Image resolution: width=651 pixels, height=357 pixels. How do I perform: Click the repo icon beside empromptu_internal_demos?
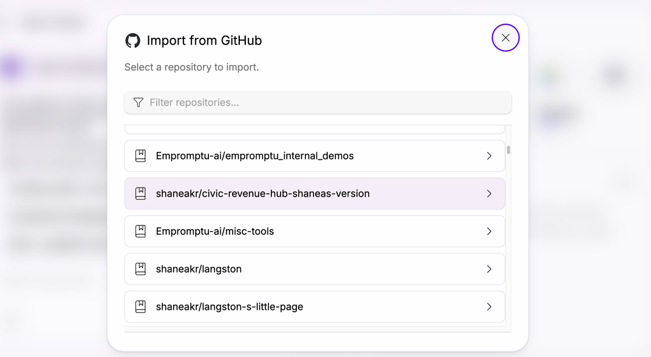click(141, 156)
